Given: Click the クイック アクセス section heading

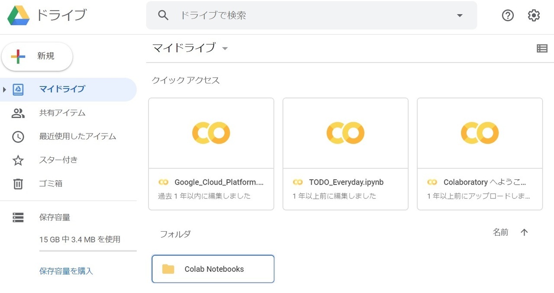Looking at the screenshot, I should (186, 80).
